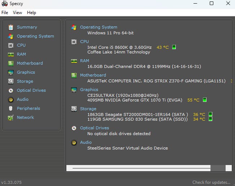235x186 pixels.
Task: Click the RAM stick icon in sidebar
Action: (11, 55)
